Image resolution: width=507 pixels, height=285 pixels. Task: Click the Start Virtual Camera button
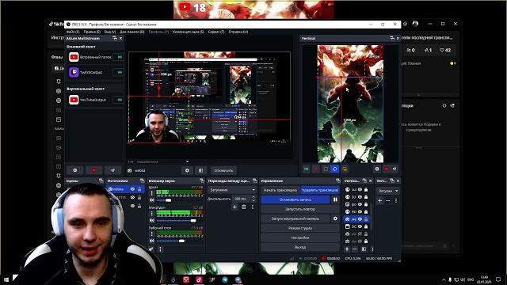295,218
